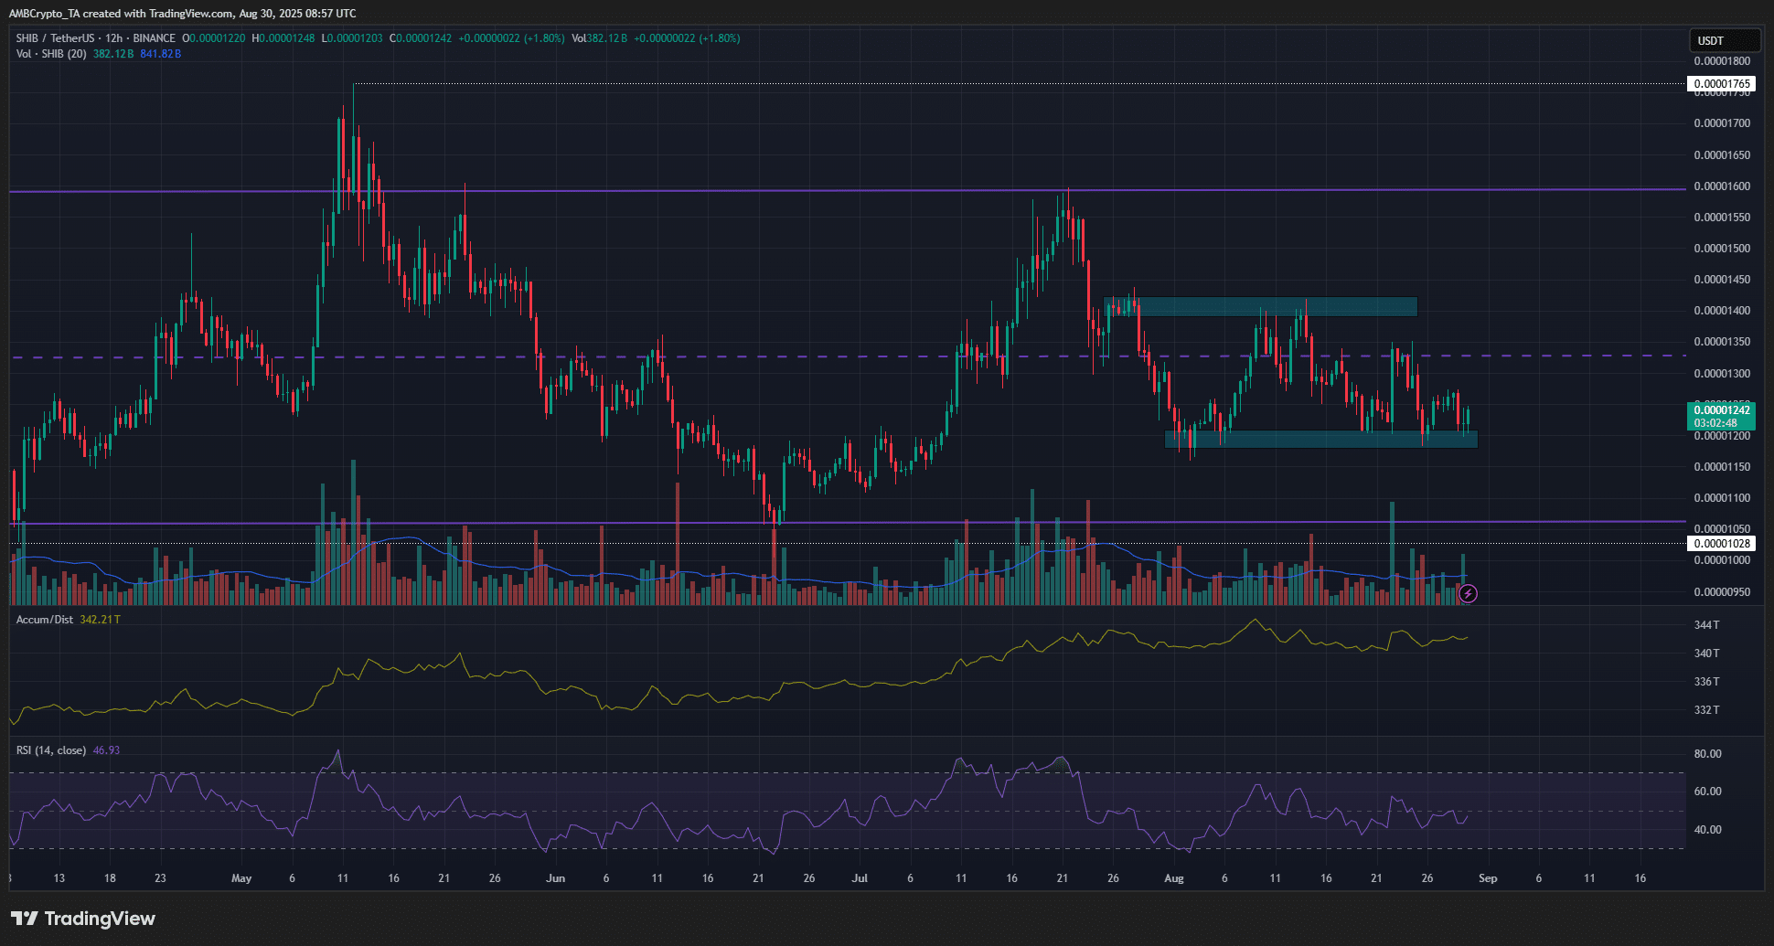This screenshot has width=1774, height=946.
Task: Click the BINANCE exchange name in header
Action: pyautogui.click(x=154, y=38)
